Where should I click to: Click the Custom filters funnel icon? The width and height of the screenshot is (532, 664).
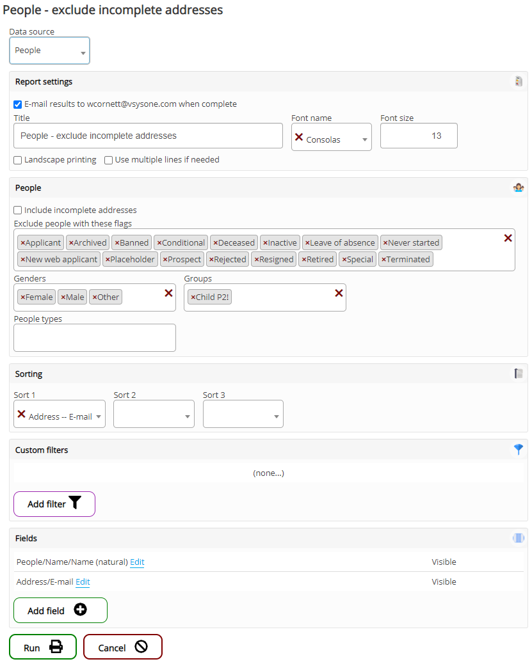(519, 450)
